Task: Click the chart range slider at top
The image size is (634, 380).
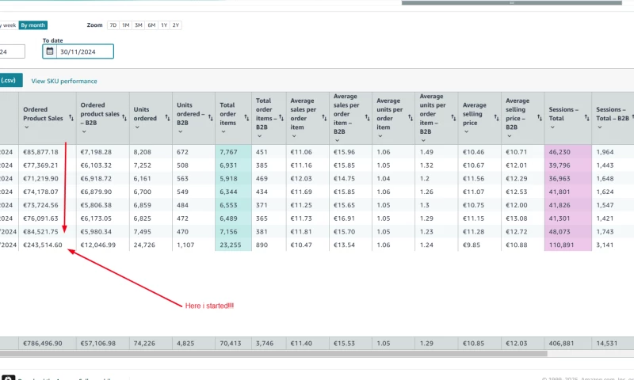Action: pos(511,3)
